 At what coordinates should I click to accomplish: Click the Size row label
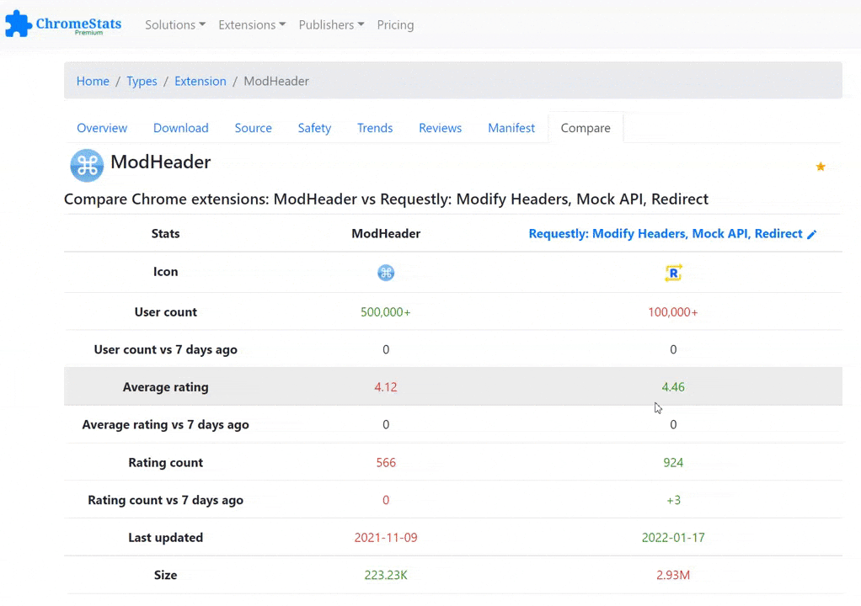pyautogui.click(x=165, y=576)
